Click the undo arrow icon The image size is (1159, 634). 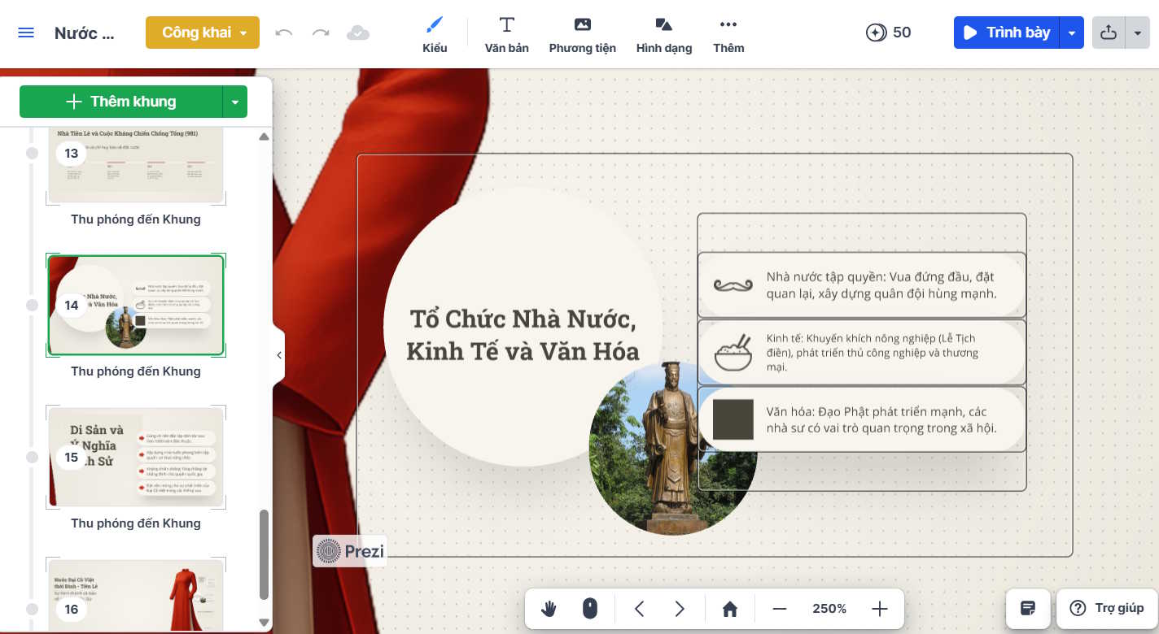pyautogui.click(x=283, y=33)
